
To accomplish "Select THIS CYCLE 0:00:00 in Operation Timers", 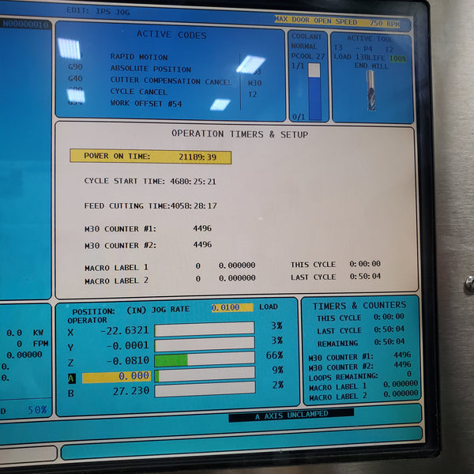I will pyautogui.click(x=336, y=264).
